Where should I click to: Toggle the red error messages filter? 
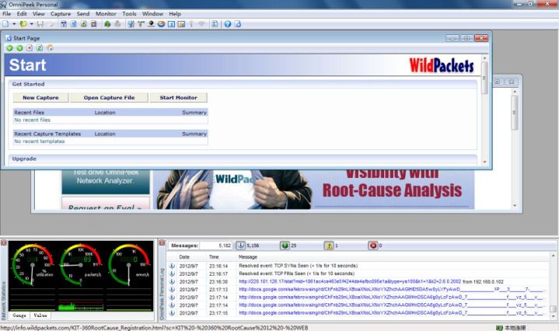pyautogui.click(x=370, y=246)
